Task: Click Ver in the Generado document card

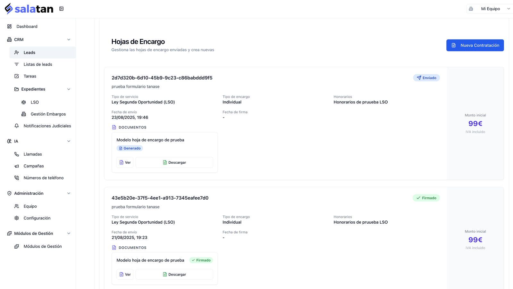Action: tap(125, 162)
